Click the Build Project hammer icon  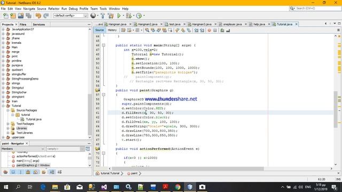click(x=103, y=15)
